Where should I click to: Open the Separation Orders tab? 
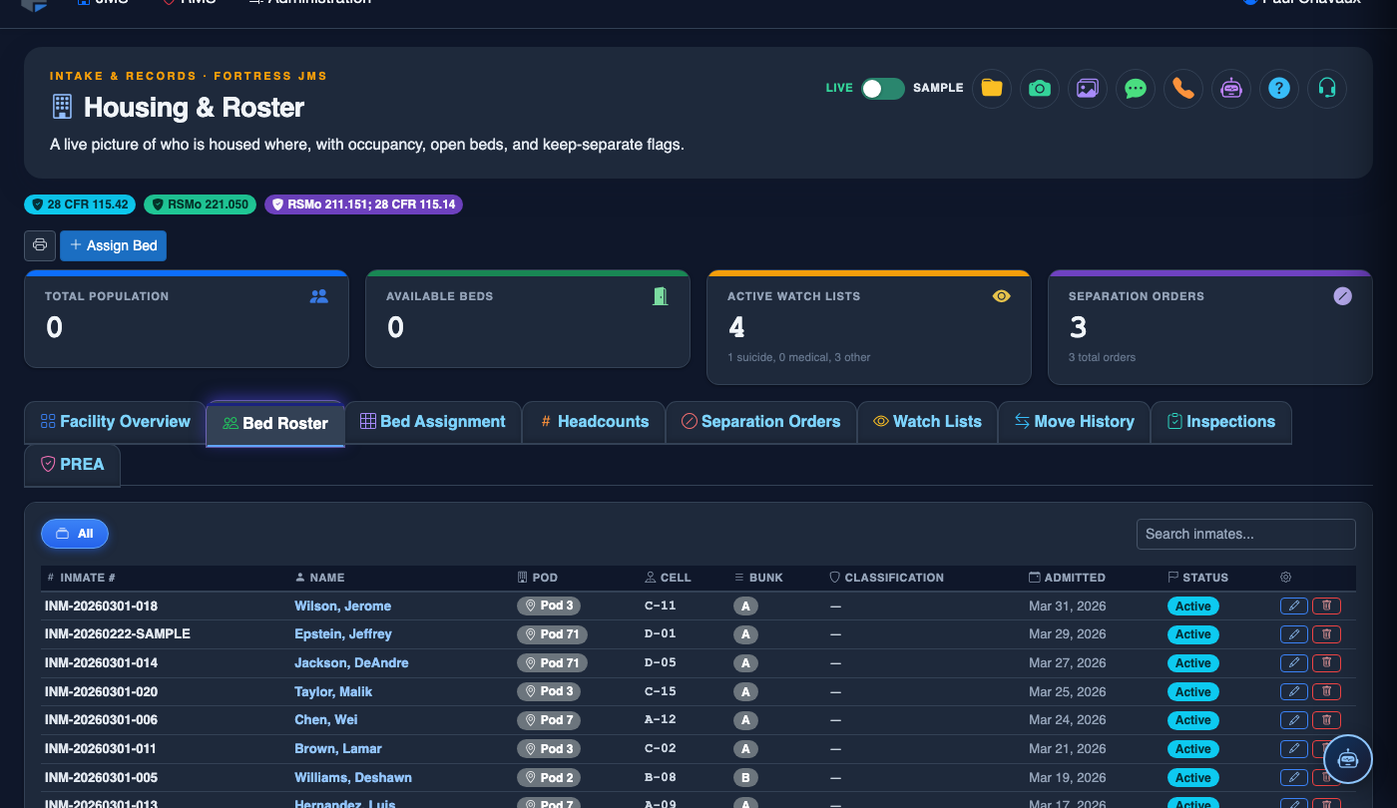(760, 422)
